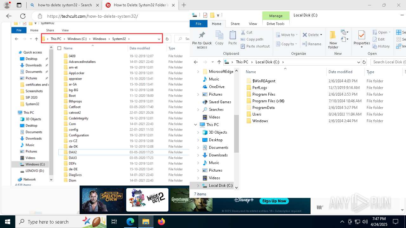Refresh the Local Disk (C:) view
The width and height of the screenshot is (406, 228).
pyautogui.click(x=364, y=62)
